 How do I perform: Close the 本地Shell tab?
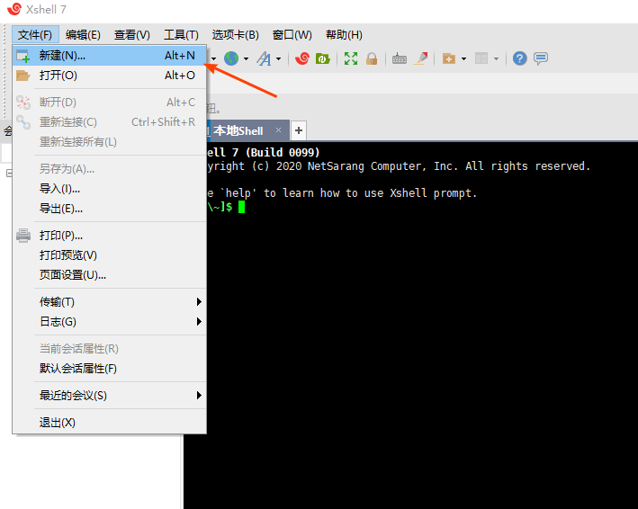click(278, 130)
